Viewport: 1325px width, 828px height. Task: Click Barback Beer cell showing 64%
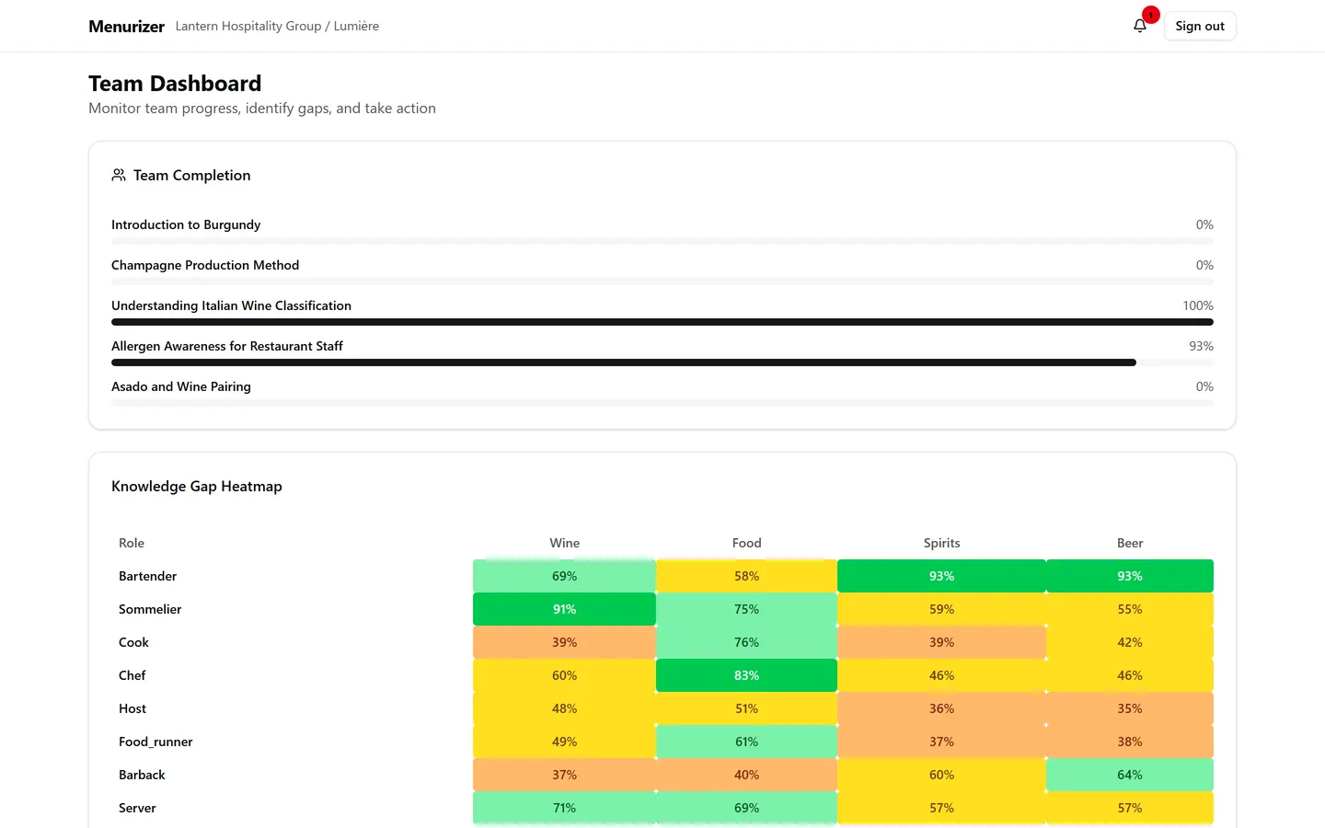[1130, 775]
